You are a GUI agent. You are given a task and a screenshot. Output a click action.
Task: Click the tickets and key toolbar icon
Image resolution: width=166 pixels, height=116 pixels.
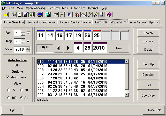(x=14, y=15)
